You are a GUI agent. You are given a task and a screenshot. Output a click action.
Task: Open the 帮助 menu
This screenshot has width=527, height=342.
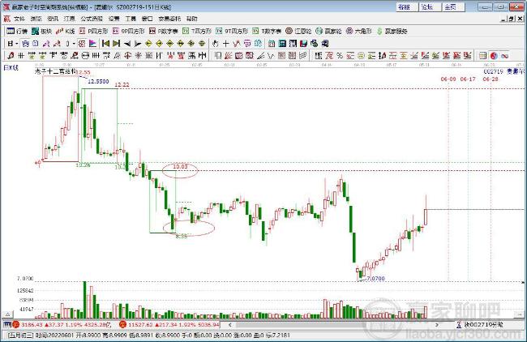192,19
